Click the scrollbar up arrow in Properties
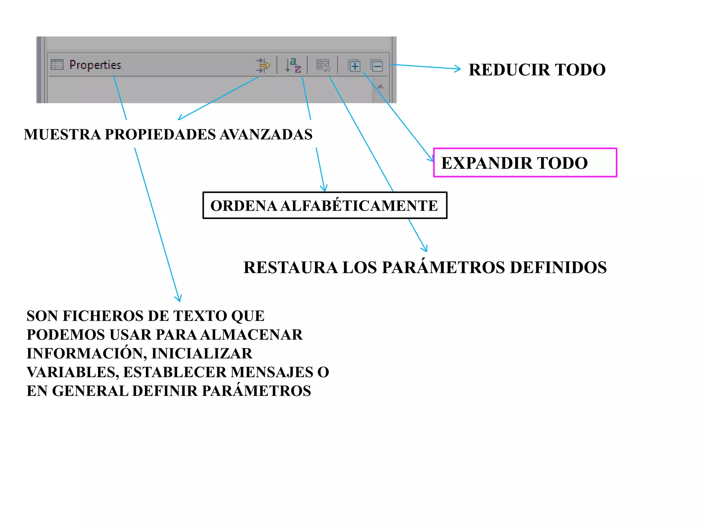703x527 pixels. pos(380,87)
